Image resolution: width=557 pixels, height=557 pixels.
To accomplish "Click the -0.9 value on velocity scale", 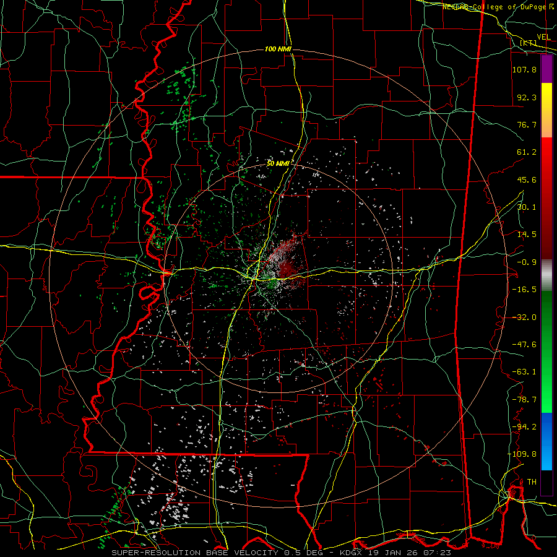I will pos(527,262).
